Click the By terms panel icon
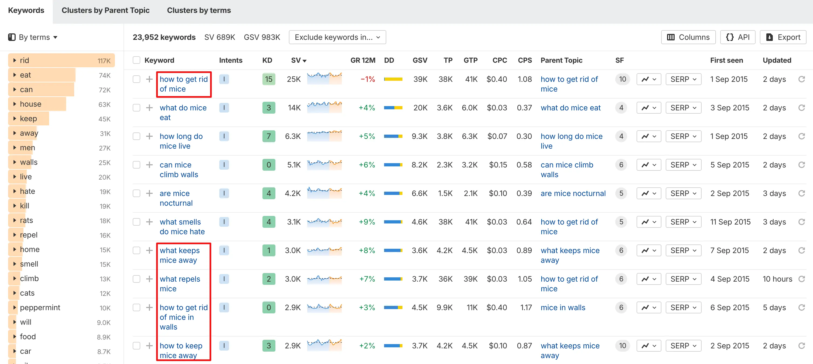Viewport: 813px width, 364px height. pos(12,37)
